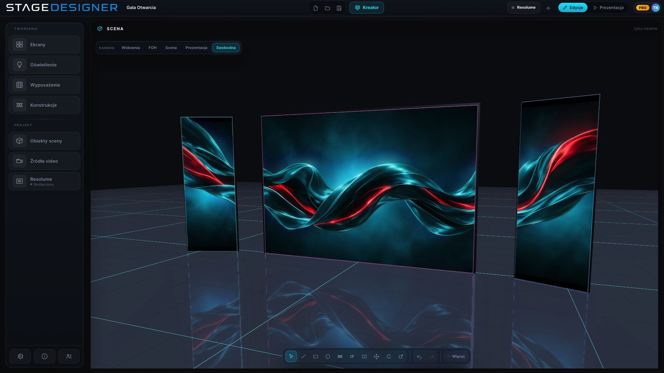Create a new project file

315,8
